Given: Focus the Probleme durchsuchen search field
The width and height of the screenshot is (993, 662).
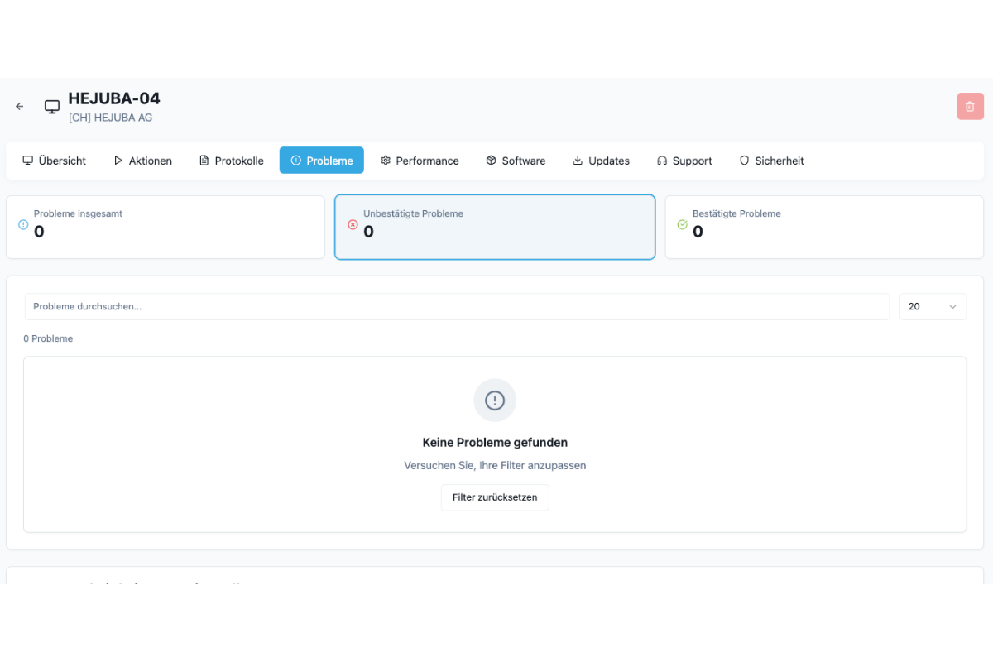Looking at the screenshot, I should point(457,306).
